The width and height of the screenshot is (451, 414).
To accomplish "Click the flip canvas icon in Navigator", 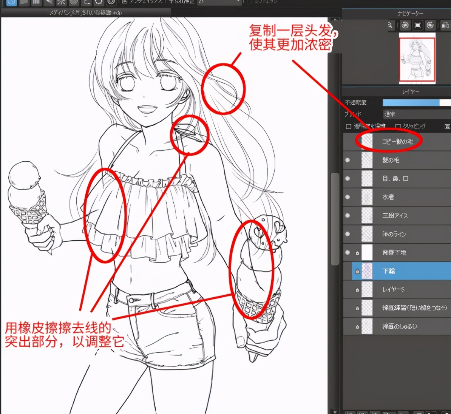I will coord(446,25).
